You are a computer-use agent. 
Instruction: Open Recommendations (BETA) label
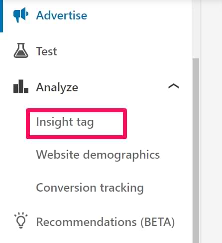[x=106, y=222]
